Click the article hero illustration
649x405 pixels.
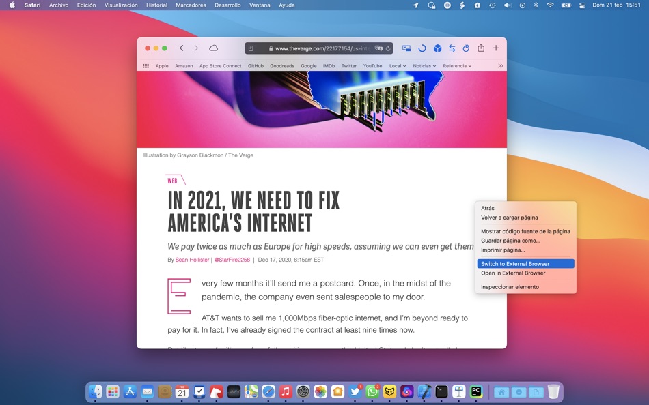pyautogui.click(x=322, y=110)
